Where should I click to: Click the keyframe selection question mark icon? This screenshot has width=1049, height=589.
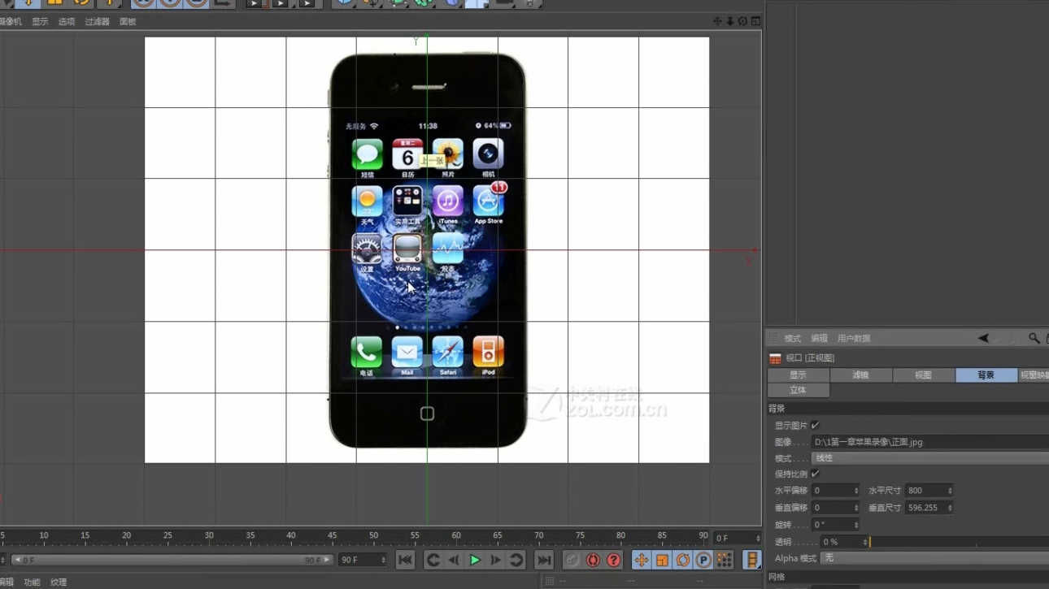point(613,560)
